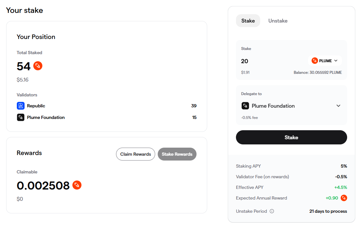Click the Republic validator logo icon

coord(21,106)
